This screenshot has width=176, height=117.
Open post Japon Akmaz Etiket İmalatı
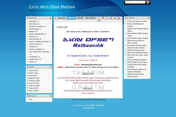click(x=137, y=53)
